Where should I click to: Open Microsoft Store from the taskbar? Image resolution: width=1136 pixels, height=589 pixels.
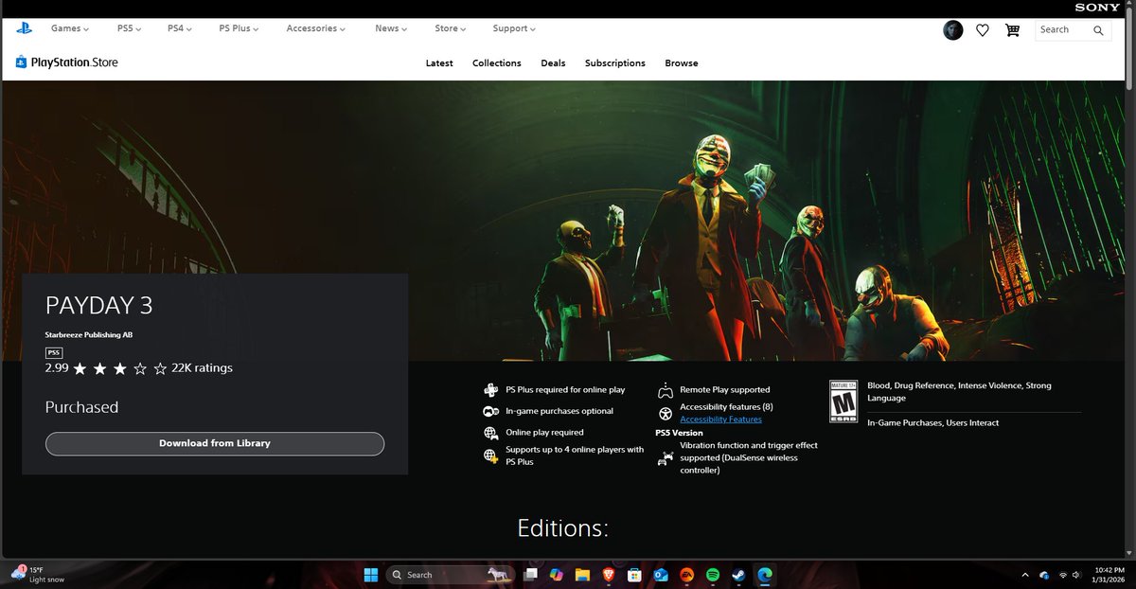click(x=634, y=574)
